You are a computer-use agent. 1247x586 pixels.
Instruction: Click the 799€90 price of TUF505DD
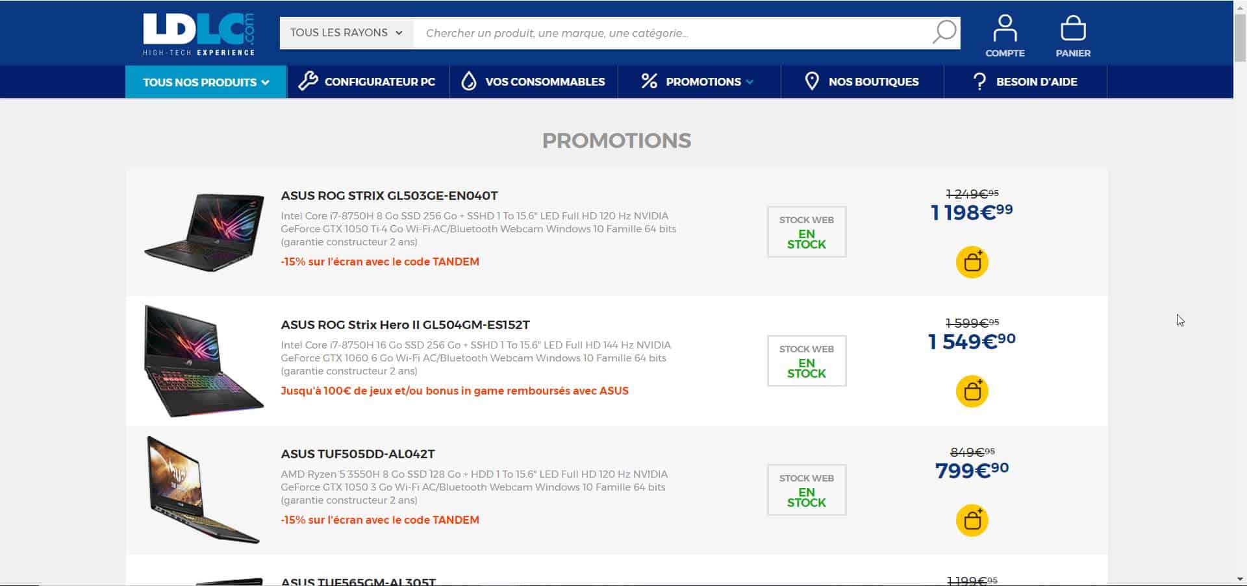coord(972,470)
